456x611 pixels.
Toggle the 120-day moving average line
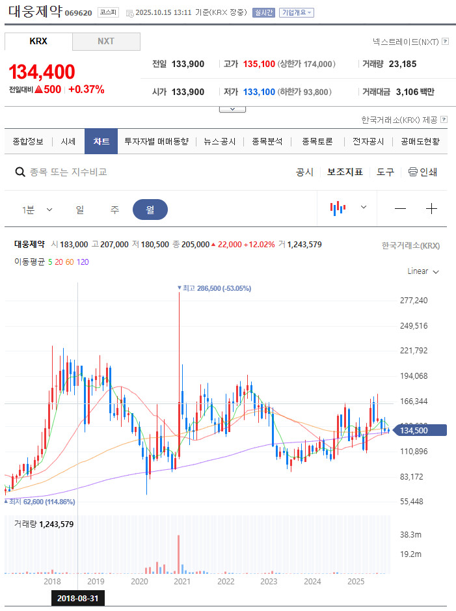[x=83, y=262]
